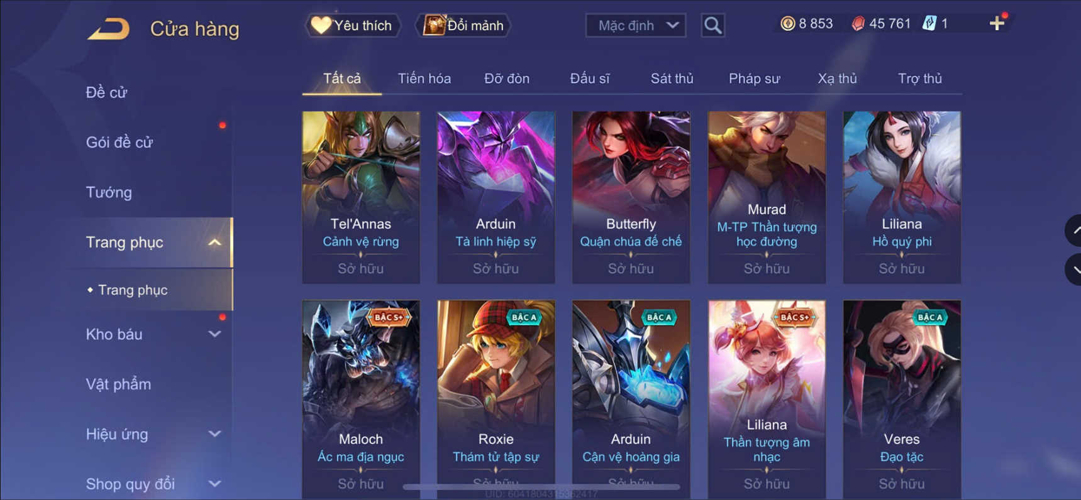
Task: Expand the Hiệu ứng sidebar section
Action: [214, 434]
